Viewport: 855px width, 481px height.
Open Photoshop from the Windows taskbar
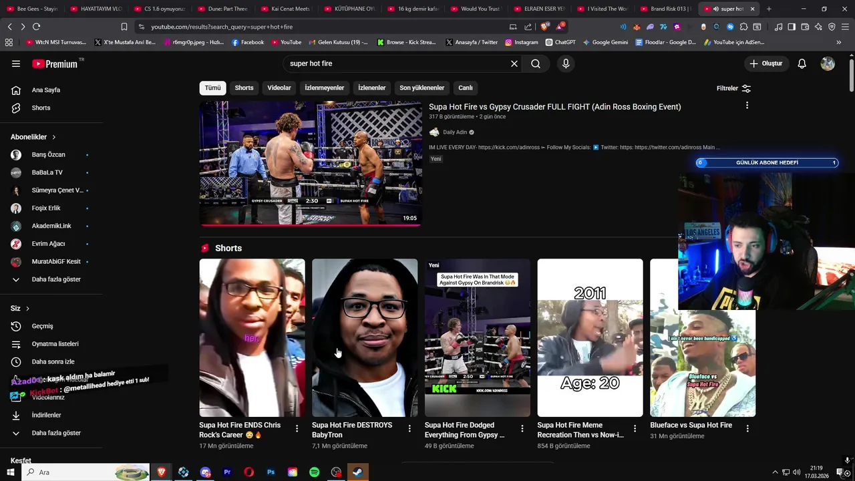coord(271,472)
